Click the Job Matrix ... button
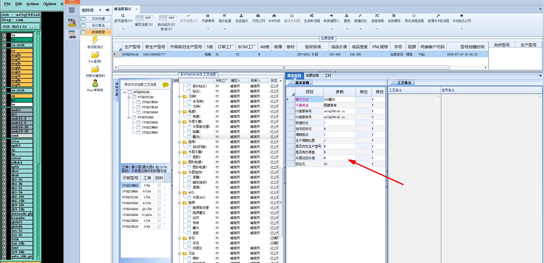Viewport: 544px width, 263px height. [x=21, y=27]
